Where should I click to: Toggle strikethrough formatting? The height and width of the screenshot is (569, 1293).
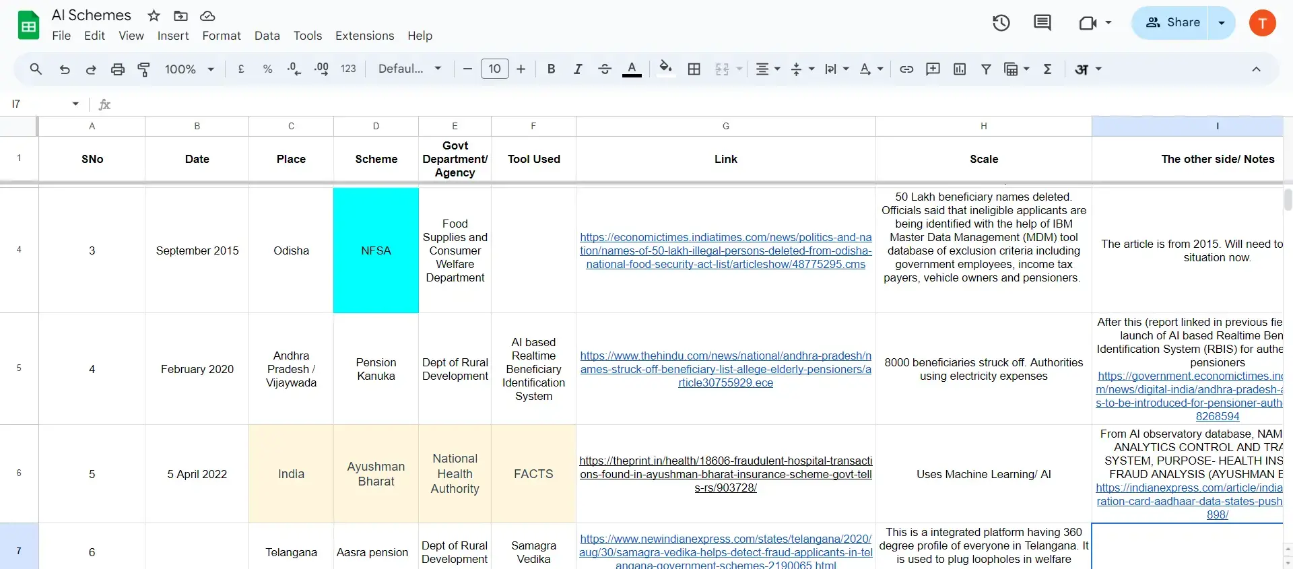pos(605,69)
